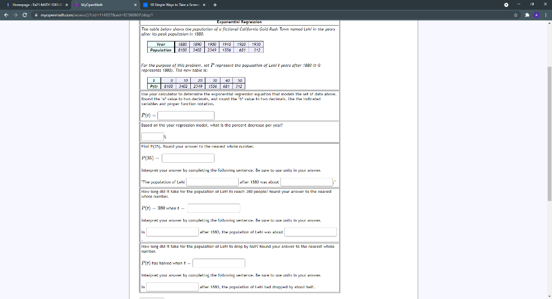Click the 50 cell in the t row
Image resolution: width=552 pixels, height=299 pixels.
240,81
